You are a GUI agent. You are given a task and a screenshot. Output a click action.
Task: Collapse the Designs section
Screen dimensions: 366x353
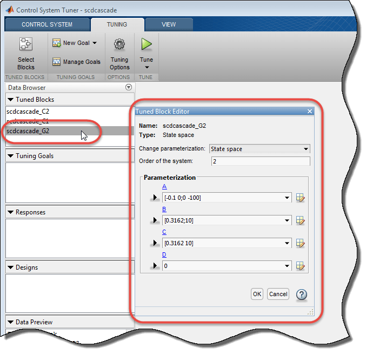pos(10,267)
